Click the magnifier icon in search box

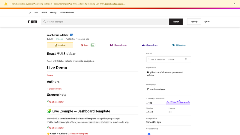point(44,22)
